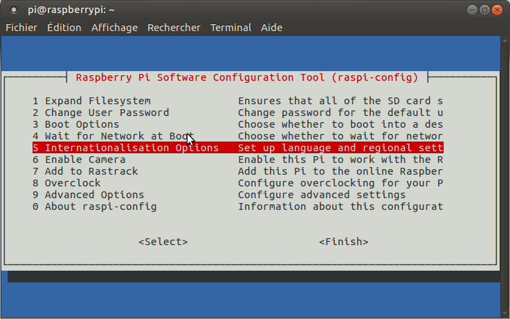Image resolution: width=510 pixels, height=319 pixels.
Task: Select the Expand Filesystem option
Action: [x=97, y=101]
